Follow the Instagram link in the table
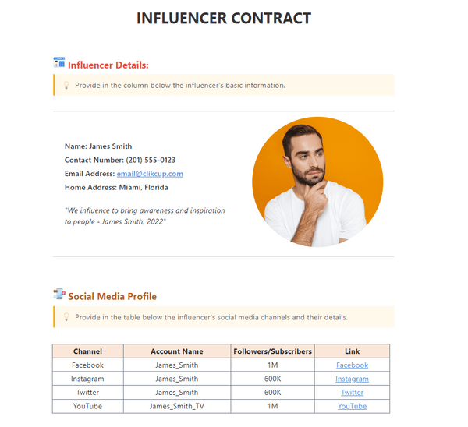 click(x=352, y=379)
